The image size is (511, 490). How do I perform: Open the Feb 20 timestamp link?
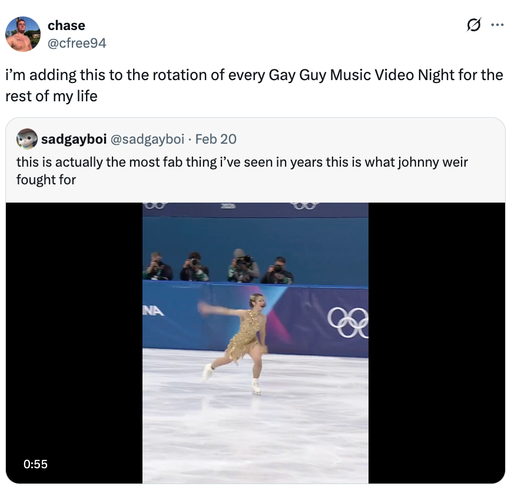(215, 140)
